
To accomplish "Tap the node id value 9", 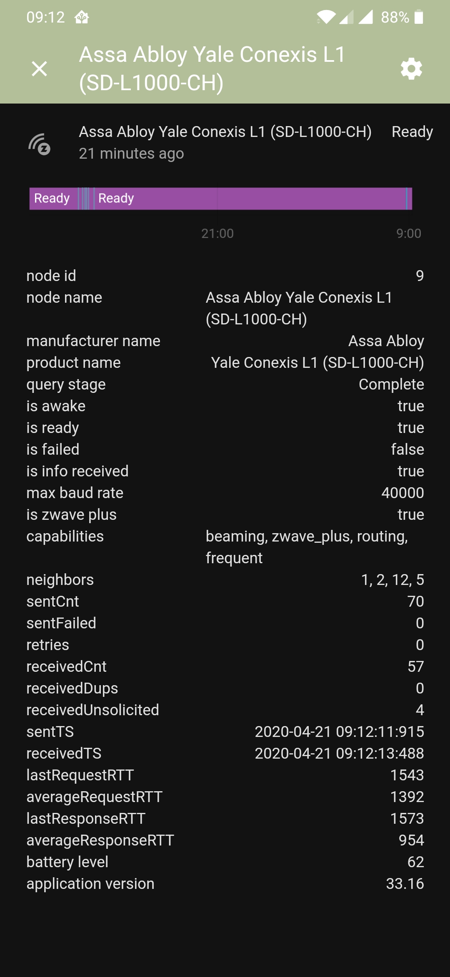I will [x=420, y=276].
